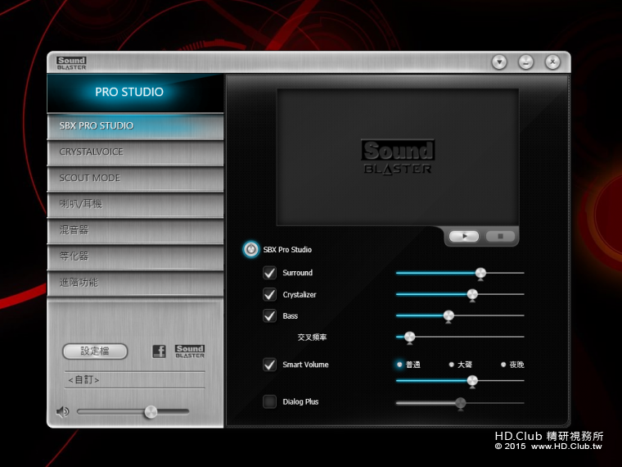The height and width of the screenshot is (467, 622).
Task: Enable the Dialog Plus checkbox
Action: click(x=270, y=401)
